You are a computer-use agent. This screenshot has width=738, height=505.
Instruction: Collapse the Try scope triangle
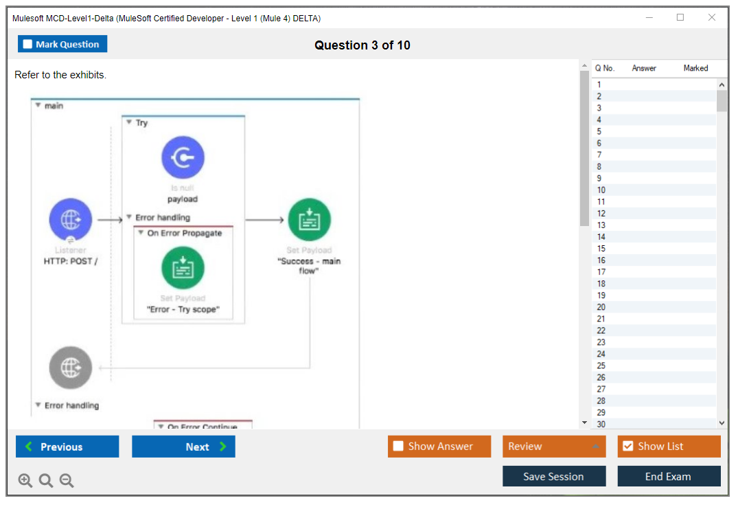tap(129, 122)
